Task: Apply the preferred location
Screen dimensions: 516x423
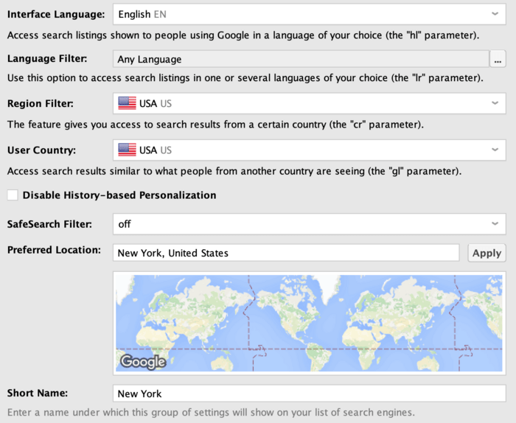Action: 487,253
